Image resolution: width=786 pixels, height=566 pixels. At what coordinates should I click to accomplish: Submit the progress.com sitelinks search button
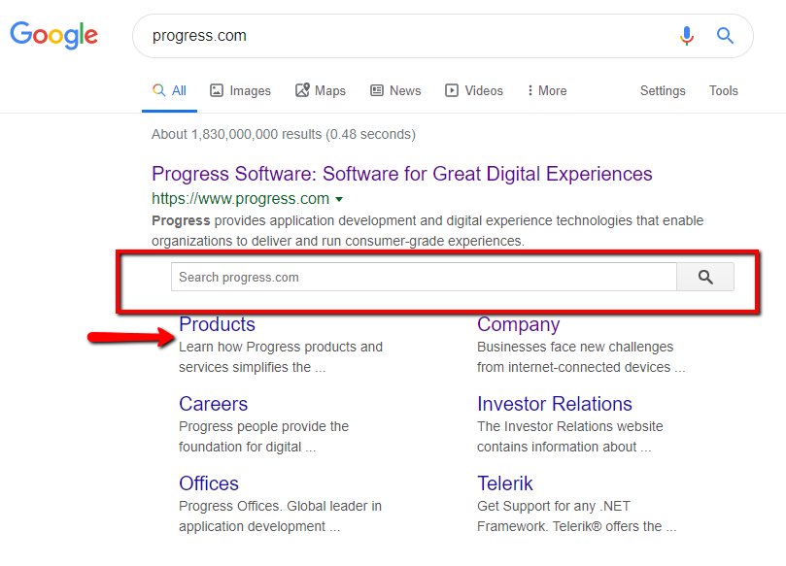(x=705, y=277)
